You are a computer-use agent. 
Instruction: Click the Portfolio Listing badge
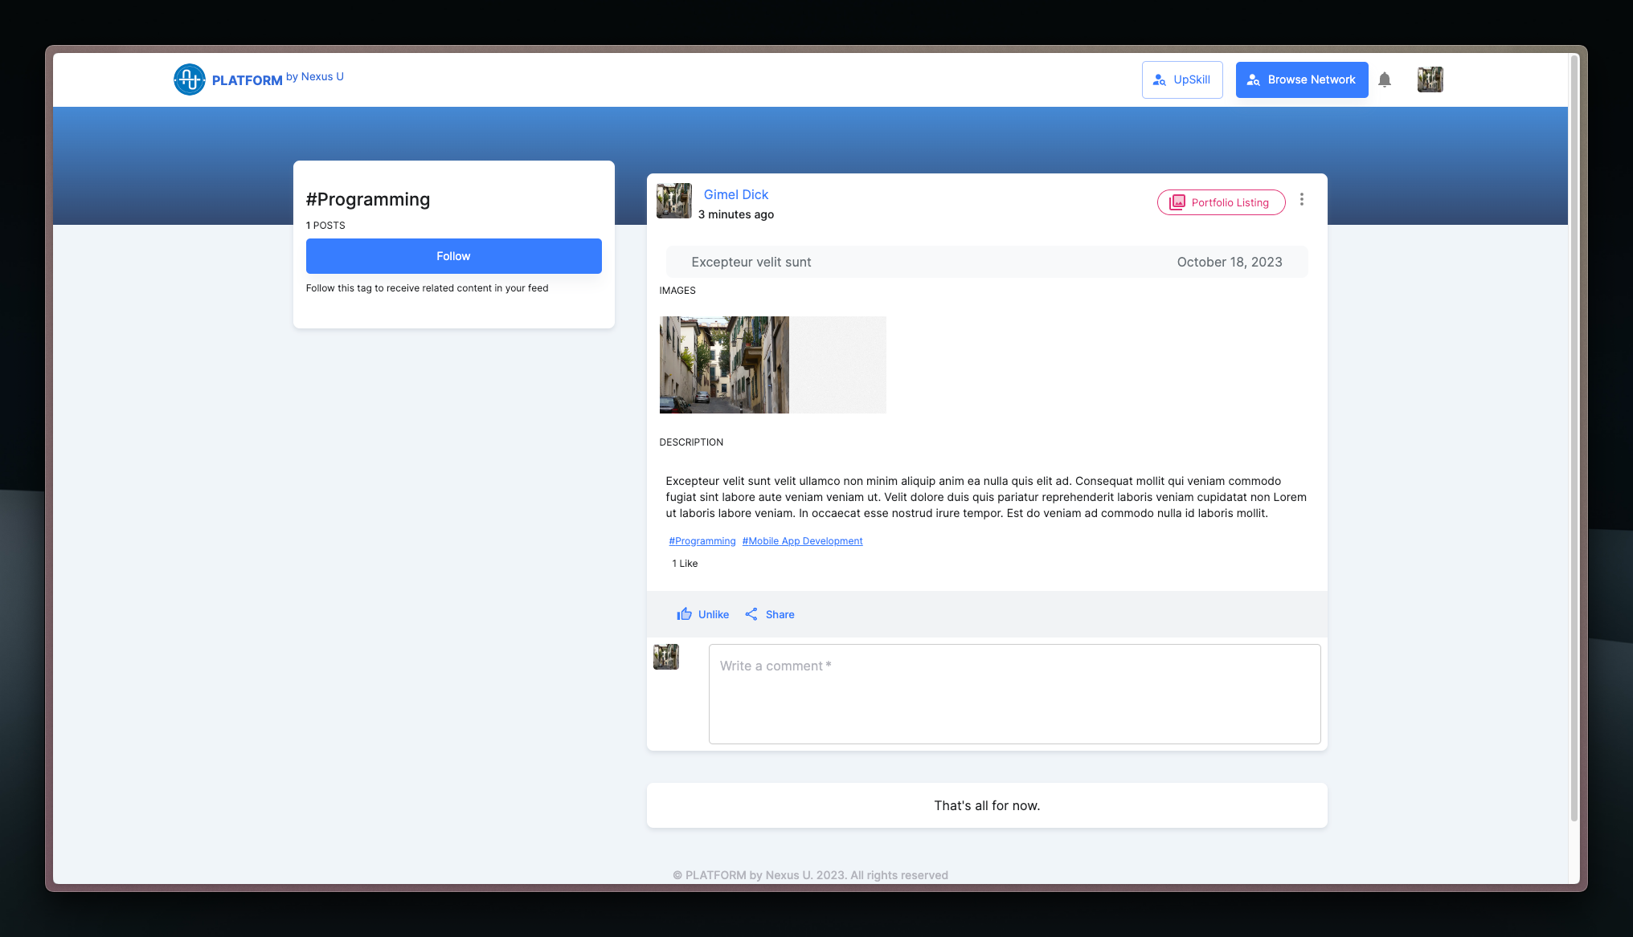1221,202
